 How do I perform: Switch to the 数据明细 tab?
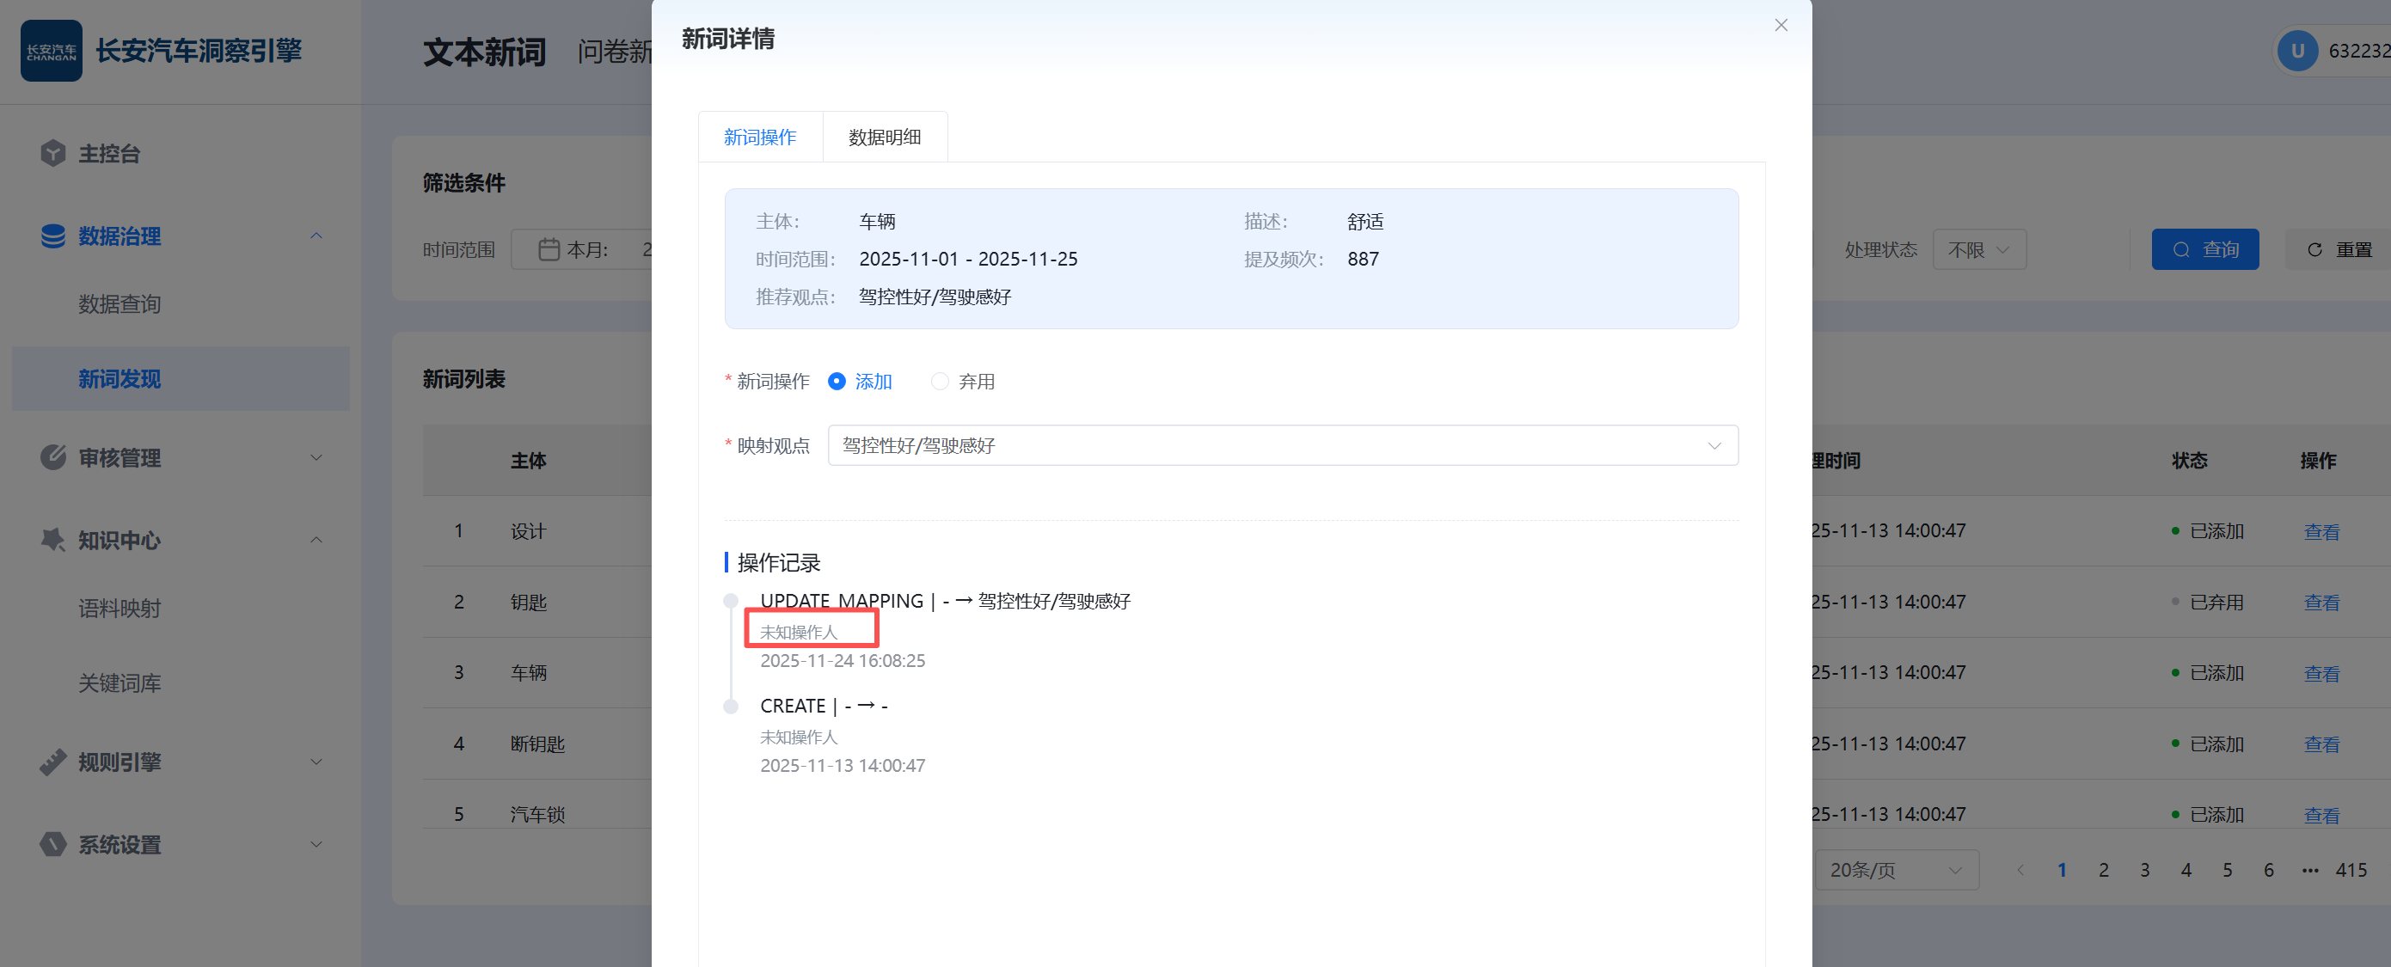pyautogui.click(x=884, y=138)
